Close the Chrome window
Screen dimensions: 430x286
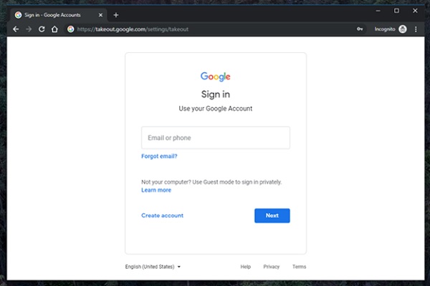coord(415,11)
